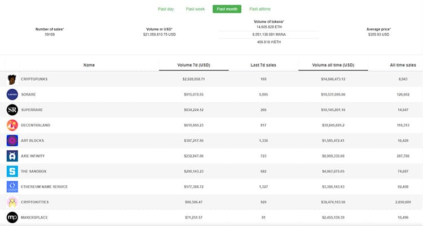The width and height of the screenshot is (423, 226).
Task: Click the Ethereum Name Service logo icon
Action: (x=12, y=187)
